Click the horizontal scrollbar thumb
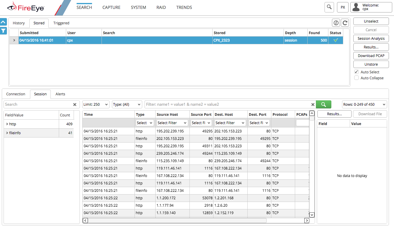 (177, 221)
